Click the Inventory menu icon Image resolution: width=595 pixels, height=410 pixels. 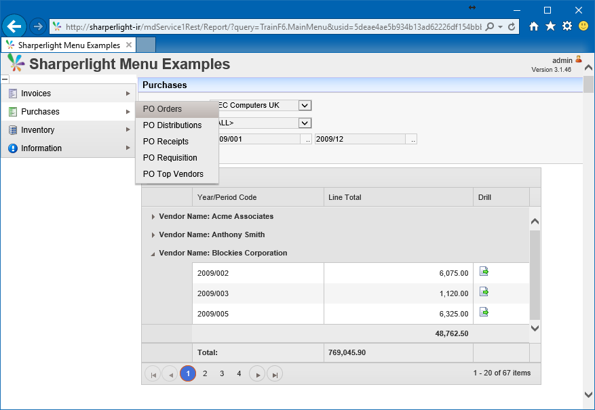(13, 130)
